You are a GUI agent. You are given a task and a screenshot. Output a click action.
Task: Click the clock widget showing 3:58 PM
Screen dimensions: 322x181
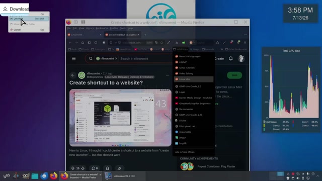coord(300,14)
